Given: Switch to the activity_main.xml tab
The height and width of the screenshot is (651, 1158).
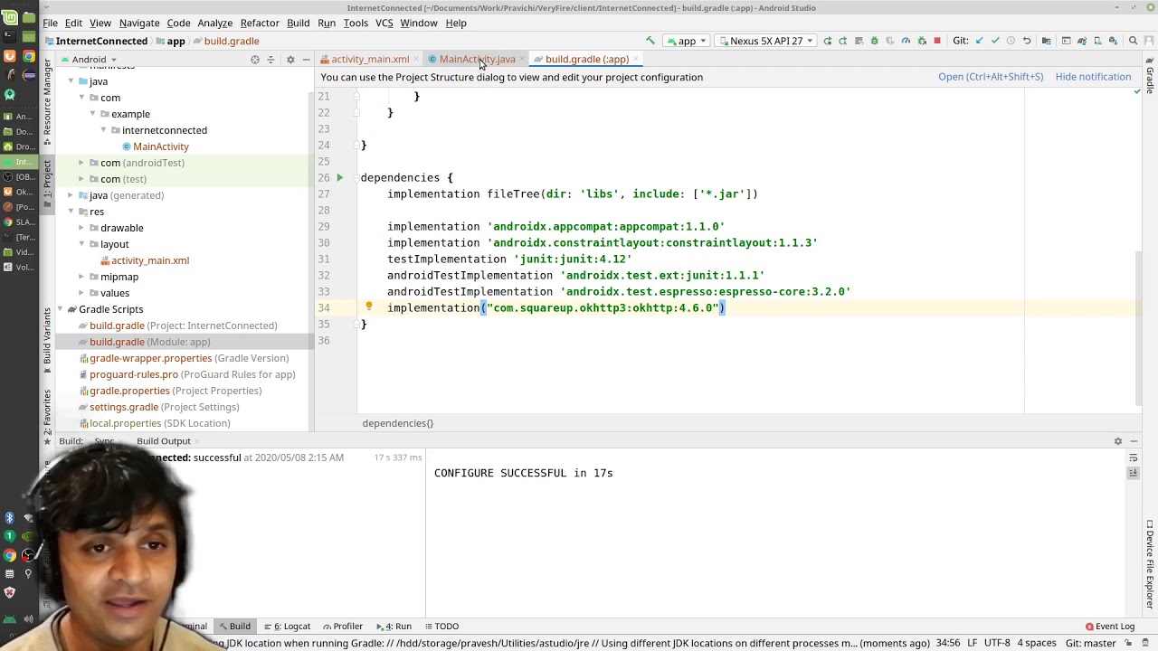Looking at the screenshot, I should (x=369, y=60).
